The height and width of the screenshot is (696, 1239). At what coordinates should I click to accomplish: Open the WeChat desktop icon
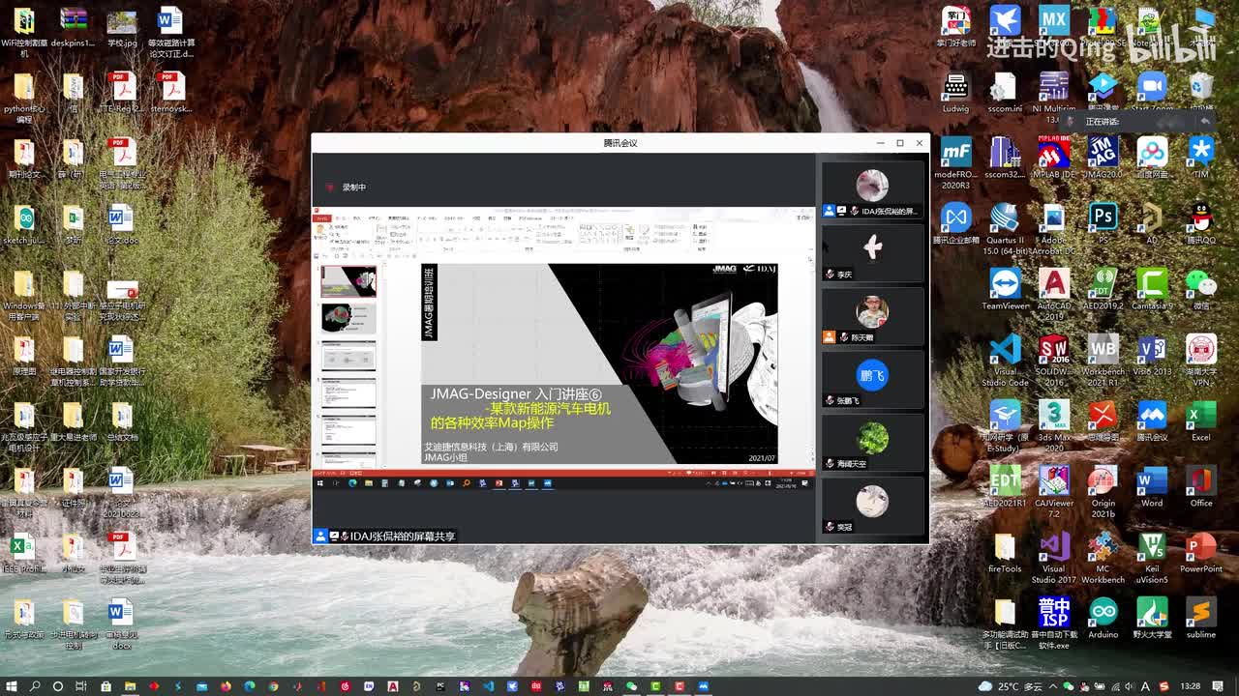point(1201,289)
